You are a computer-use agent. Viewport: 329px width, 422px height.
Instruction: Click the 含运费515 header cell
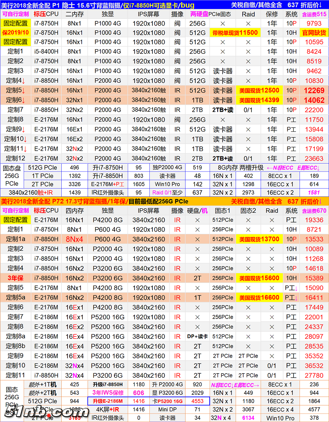[x=314, y=14]
